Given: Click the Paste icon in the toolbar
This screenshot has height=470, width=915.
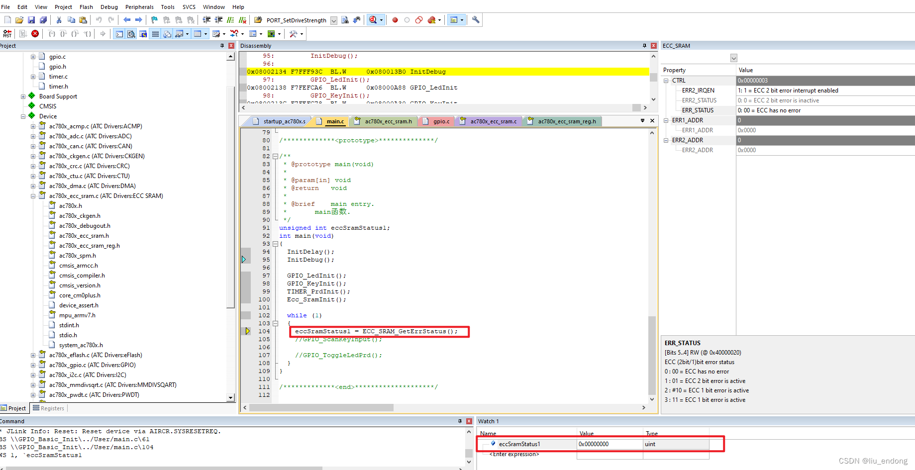Looking at the screenshot, I should point(83,20).
